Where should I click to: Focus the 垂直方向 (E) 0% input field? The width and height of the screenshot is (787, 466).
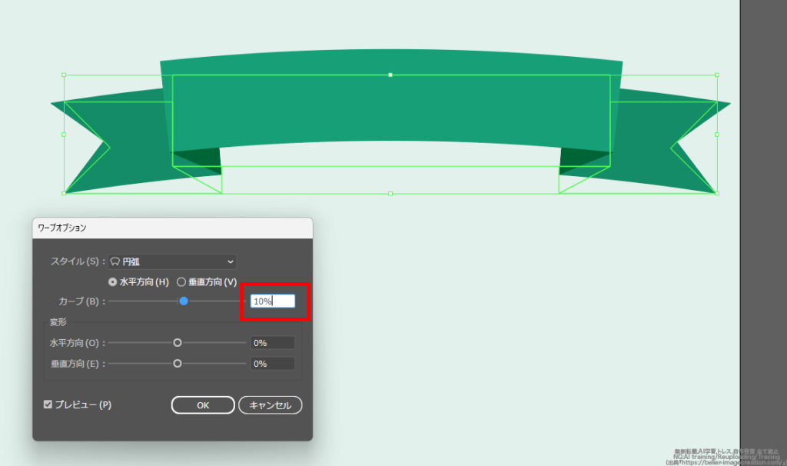(x=273, y=364)
